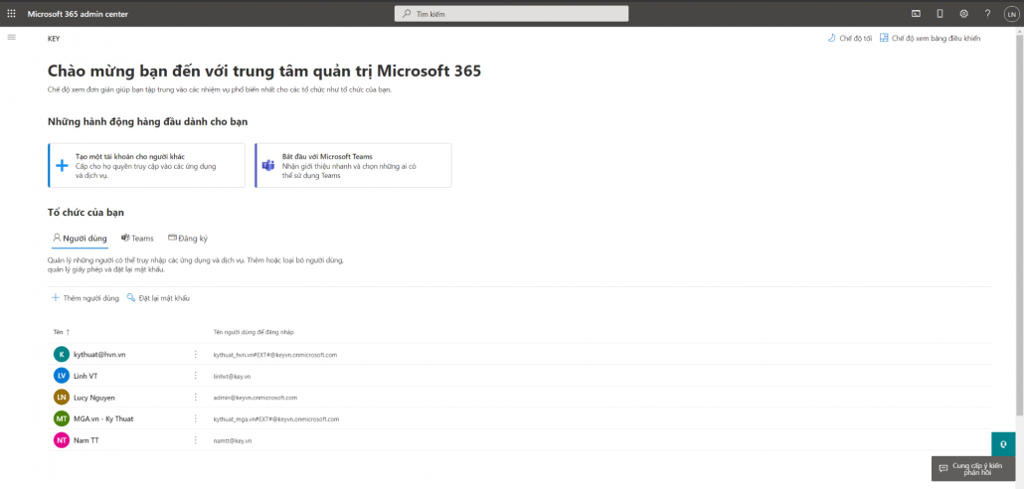
Task: Open more actions for kythuat@hvn.vn
Action: pos(195,354)
